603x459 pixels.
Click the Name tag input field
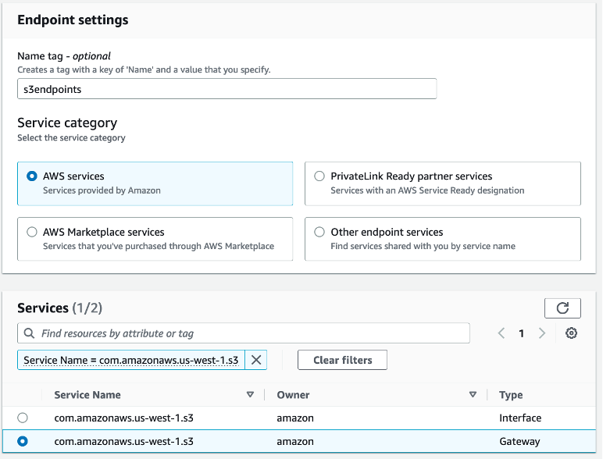pos(227,89)
